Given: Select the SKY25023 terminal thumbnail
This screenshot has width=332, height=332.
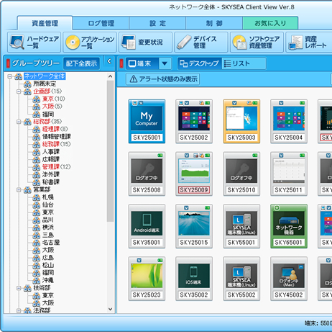Looking at the screenshot, I should [147, 279].
